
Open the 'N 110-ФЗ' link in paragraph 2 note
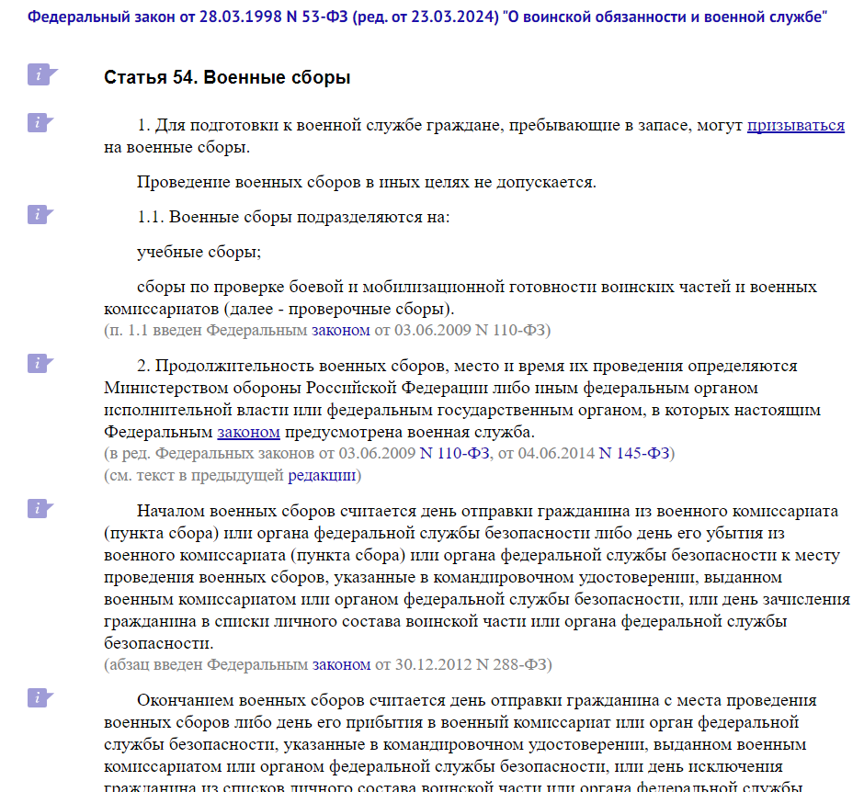455,453
